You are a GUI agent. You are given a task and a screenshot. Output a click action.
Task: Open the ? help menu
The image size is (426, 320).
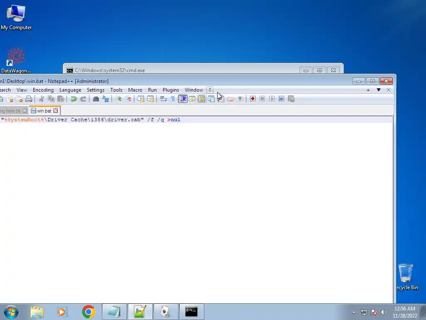tap(210, 90)
